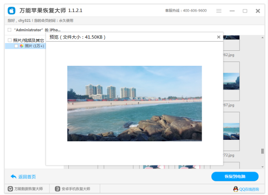
Task: Click 恢复到电脑 recover button
Action: pos(235,177)
